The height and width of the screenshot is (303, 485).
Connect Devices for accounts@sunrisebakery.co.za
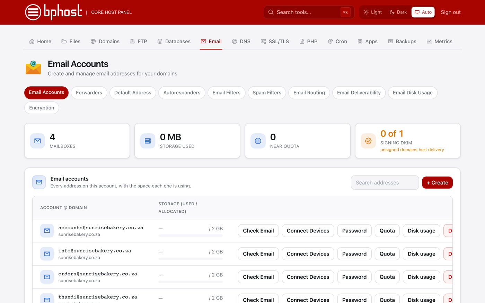click(x=308, y=231)
